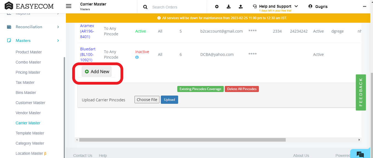Click the blue Upload button
Viewport: 373px width, 158px height.
pyautogui.click(x=169, y=100)
